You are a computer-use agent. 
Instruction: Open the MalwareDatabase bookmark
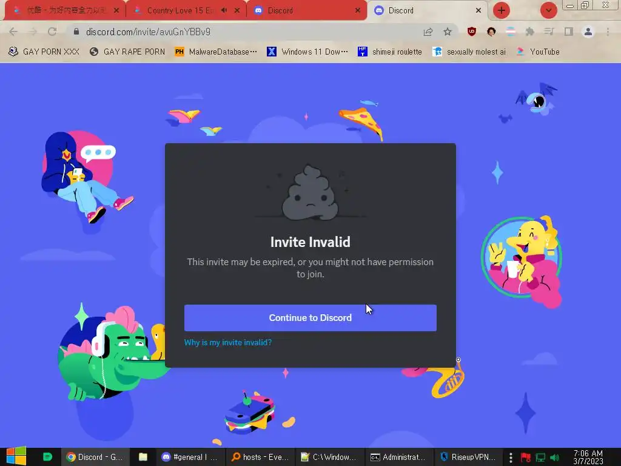(216, 52)
